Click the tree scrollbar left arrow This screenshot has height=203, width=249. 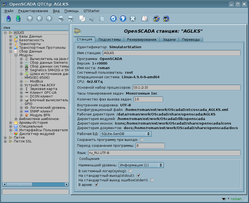pos(5,185)
